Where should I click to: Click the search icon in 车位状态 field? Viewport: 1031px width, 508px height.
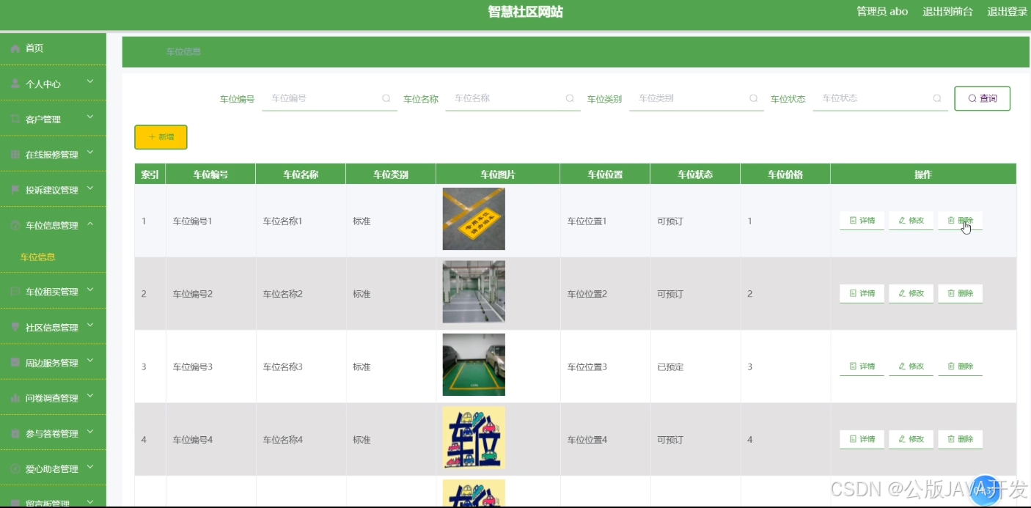[936, 98]
